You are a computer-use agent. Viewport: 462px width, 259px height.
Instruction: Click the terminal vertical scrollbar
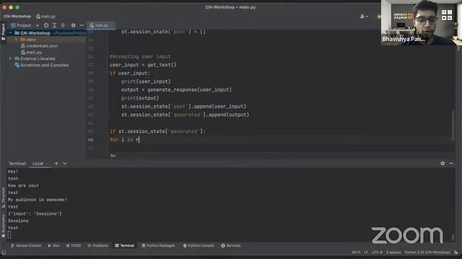pyautogui.click(x=453, y=237)
